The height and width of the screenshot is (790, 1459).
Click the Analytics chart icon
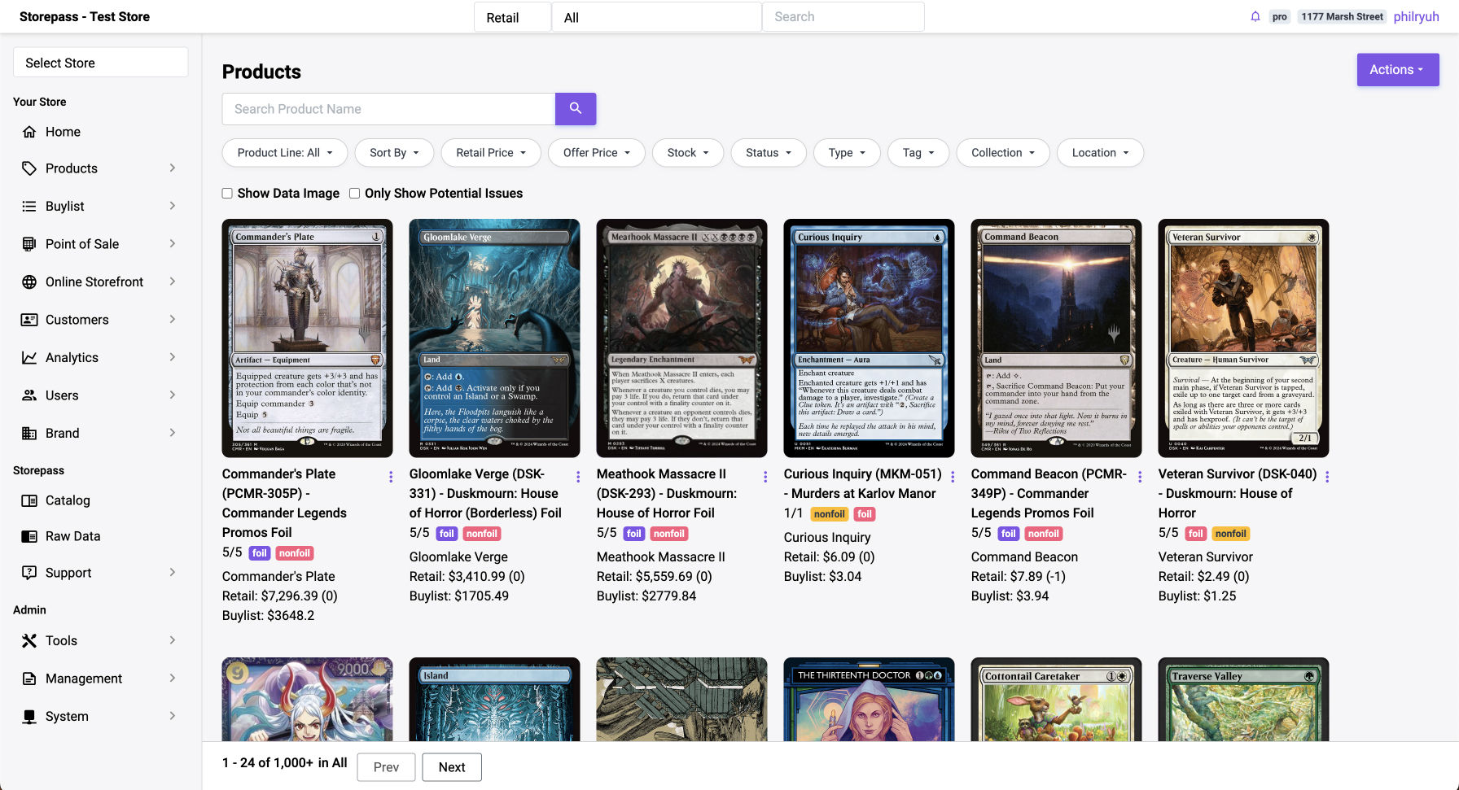click(x=29, y=358)
